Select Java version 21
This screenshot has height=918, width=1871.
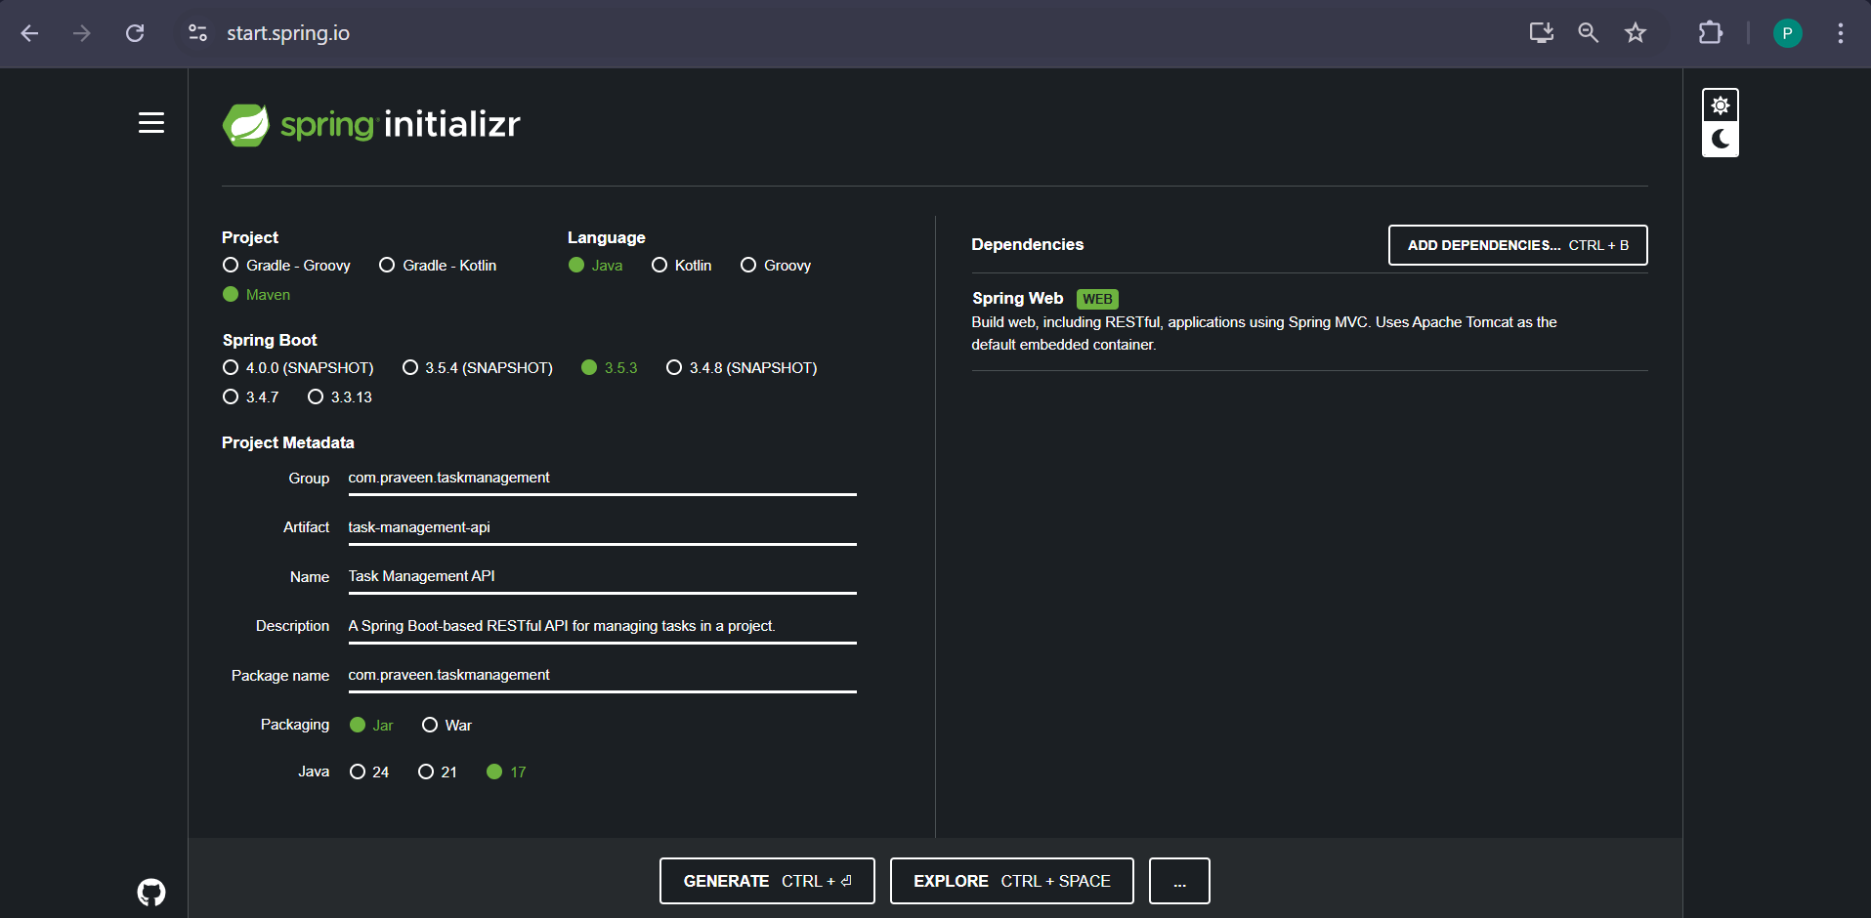click(438, 772)
